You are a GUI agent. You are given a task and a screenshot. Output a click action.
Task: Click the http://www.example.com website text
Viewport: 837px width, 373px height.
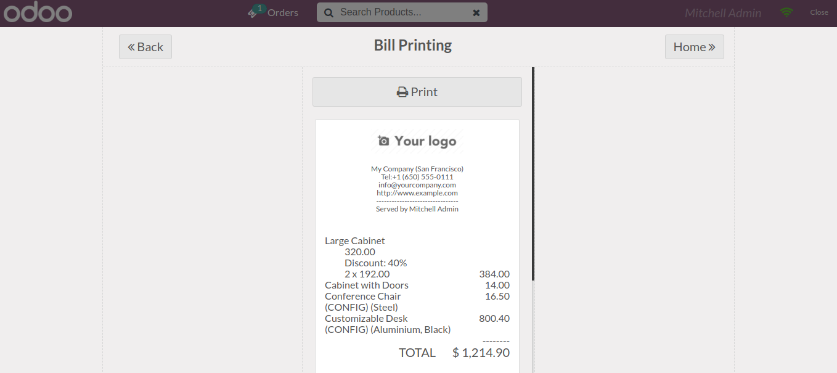pyautogui.click(x=417, y=193)
